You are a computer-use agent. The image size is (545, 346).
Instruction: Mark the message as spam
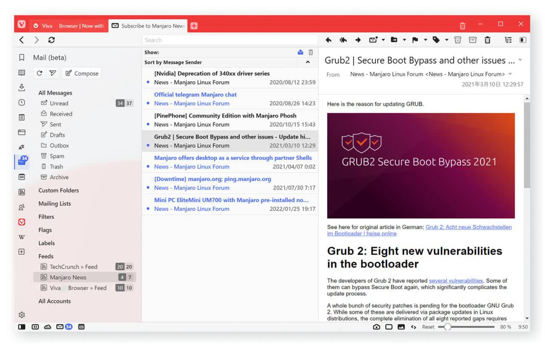pyautogui.click(x=458, y=40)
